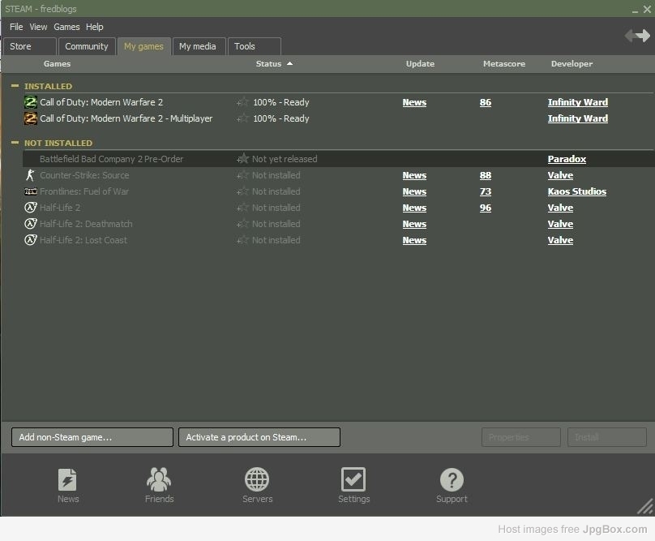The width and height of the screenshot is (655, 541).
Task: Open the Metascore 73 link
Action: click(x=486, y=192)
